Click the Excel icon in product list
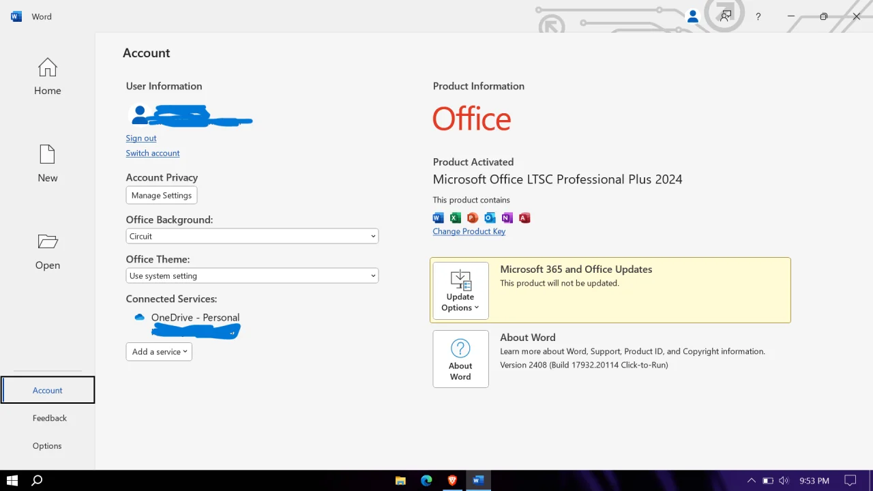This screenshot has height=491, width=873. [x=456, y=218]
